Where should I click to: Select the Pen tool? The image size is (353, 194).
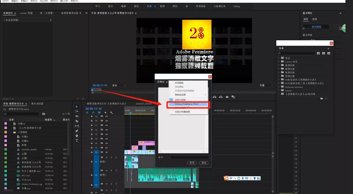77,131
